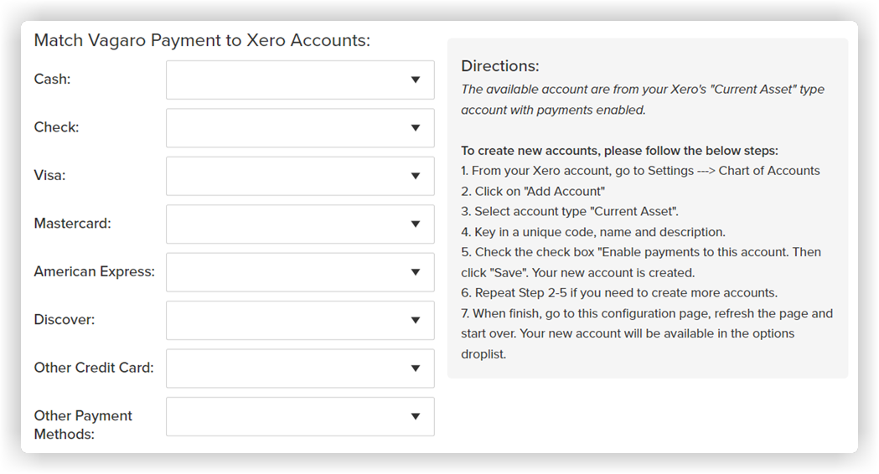Image resolution: width=879 pixels, height=474 pixels.
Task: Click step 4 about unique code
Action: coord(593,232)
